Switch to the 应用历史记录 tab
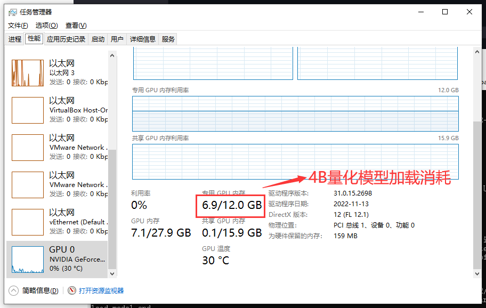486x308 pixels. [66, 39]
